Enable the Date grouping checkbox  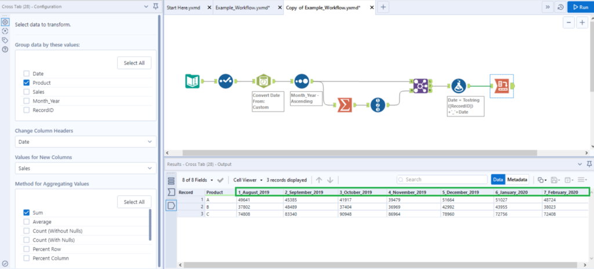click(x=27, y=74)
